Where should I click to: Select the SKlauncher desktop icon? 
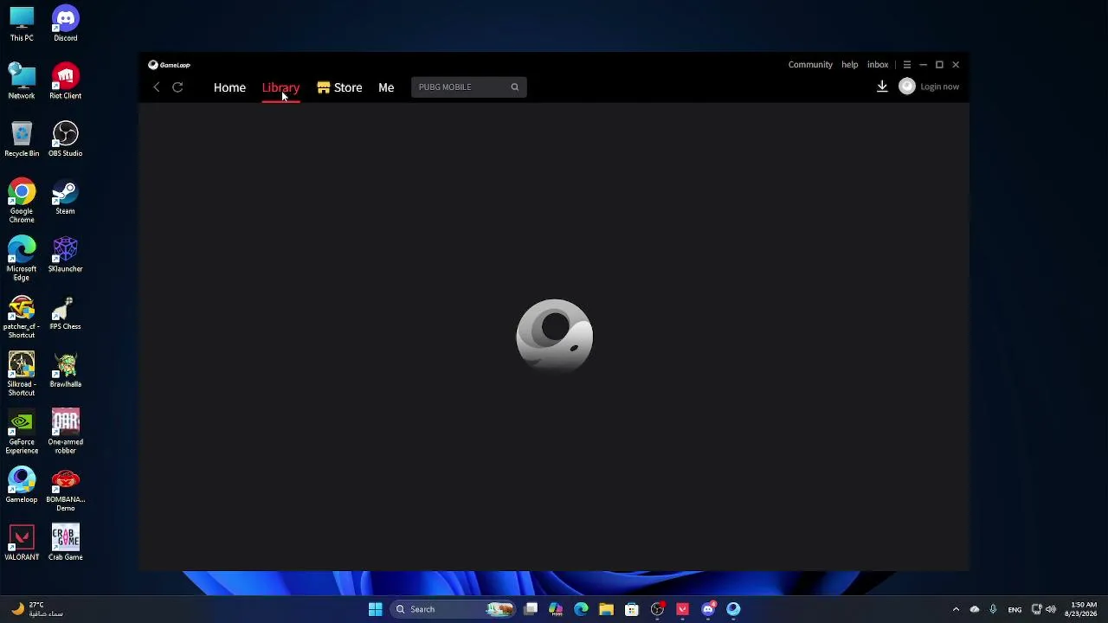pos(65,255)
